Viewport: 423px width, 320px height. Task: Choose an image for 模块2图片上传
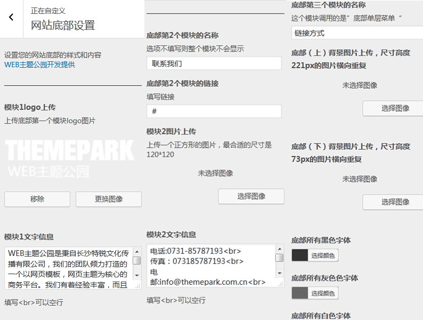click(x=251, y=196)
